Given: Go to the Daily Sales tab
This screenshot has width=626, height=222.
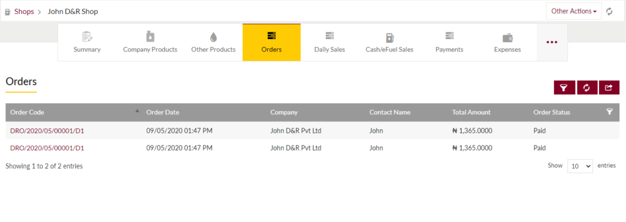Looking at the screenshot, I should [x=330, y=42].
